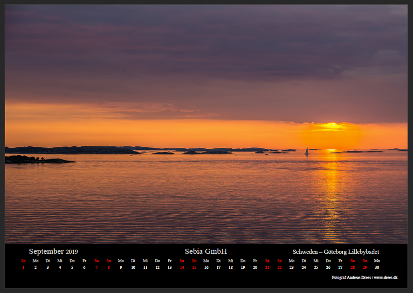Select the red date number 7
Viewport: 413px width, 293px height.
point(97,267)
